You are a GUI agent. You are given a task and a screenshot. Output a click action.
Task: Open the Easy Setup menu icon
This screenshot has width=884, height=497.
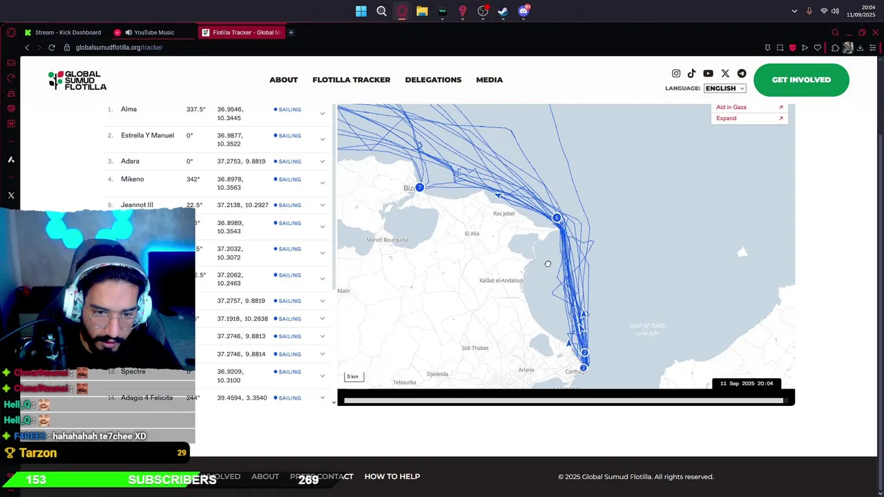tap(873, 48)
